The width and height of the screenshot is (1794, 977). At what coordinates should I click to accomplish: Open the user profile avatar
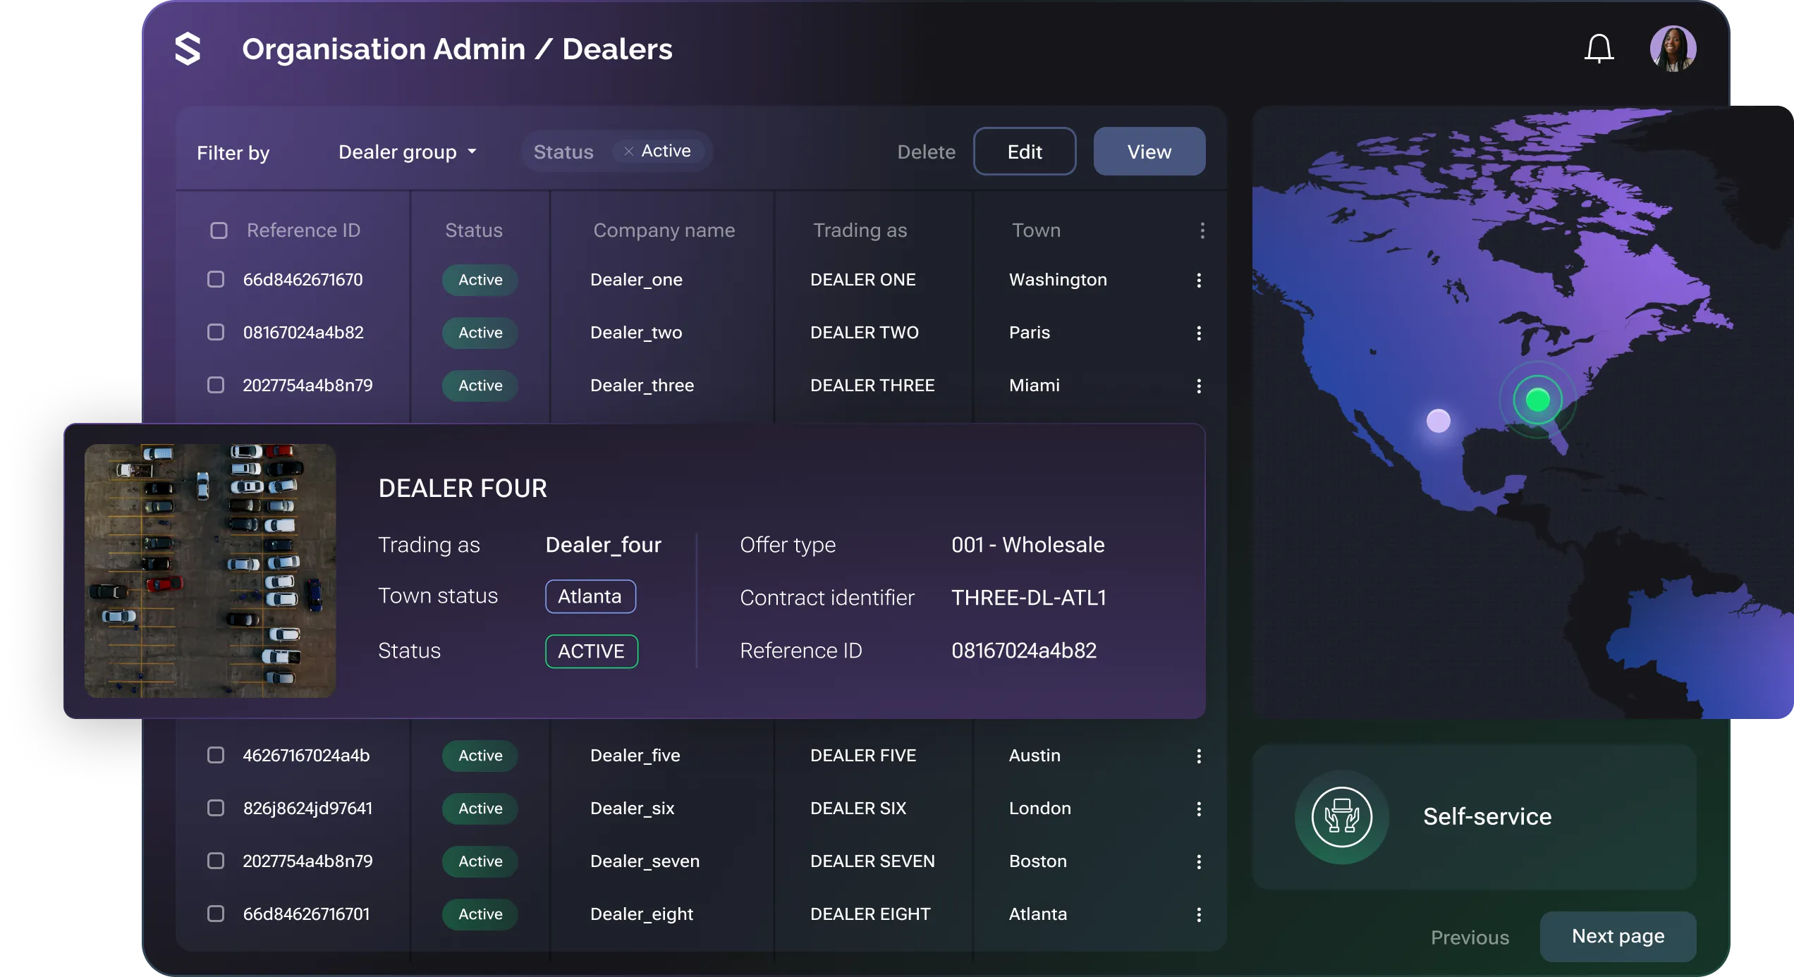click(1673, 49)
